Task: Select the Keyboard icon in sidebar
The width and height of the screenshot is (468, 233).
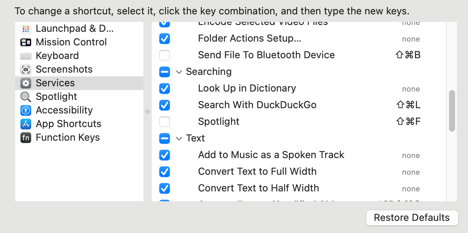Action: pyautogui.click(x=26, y=56)
